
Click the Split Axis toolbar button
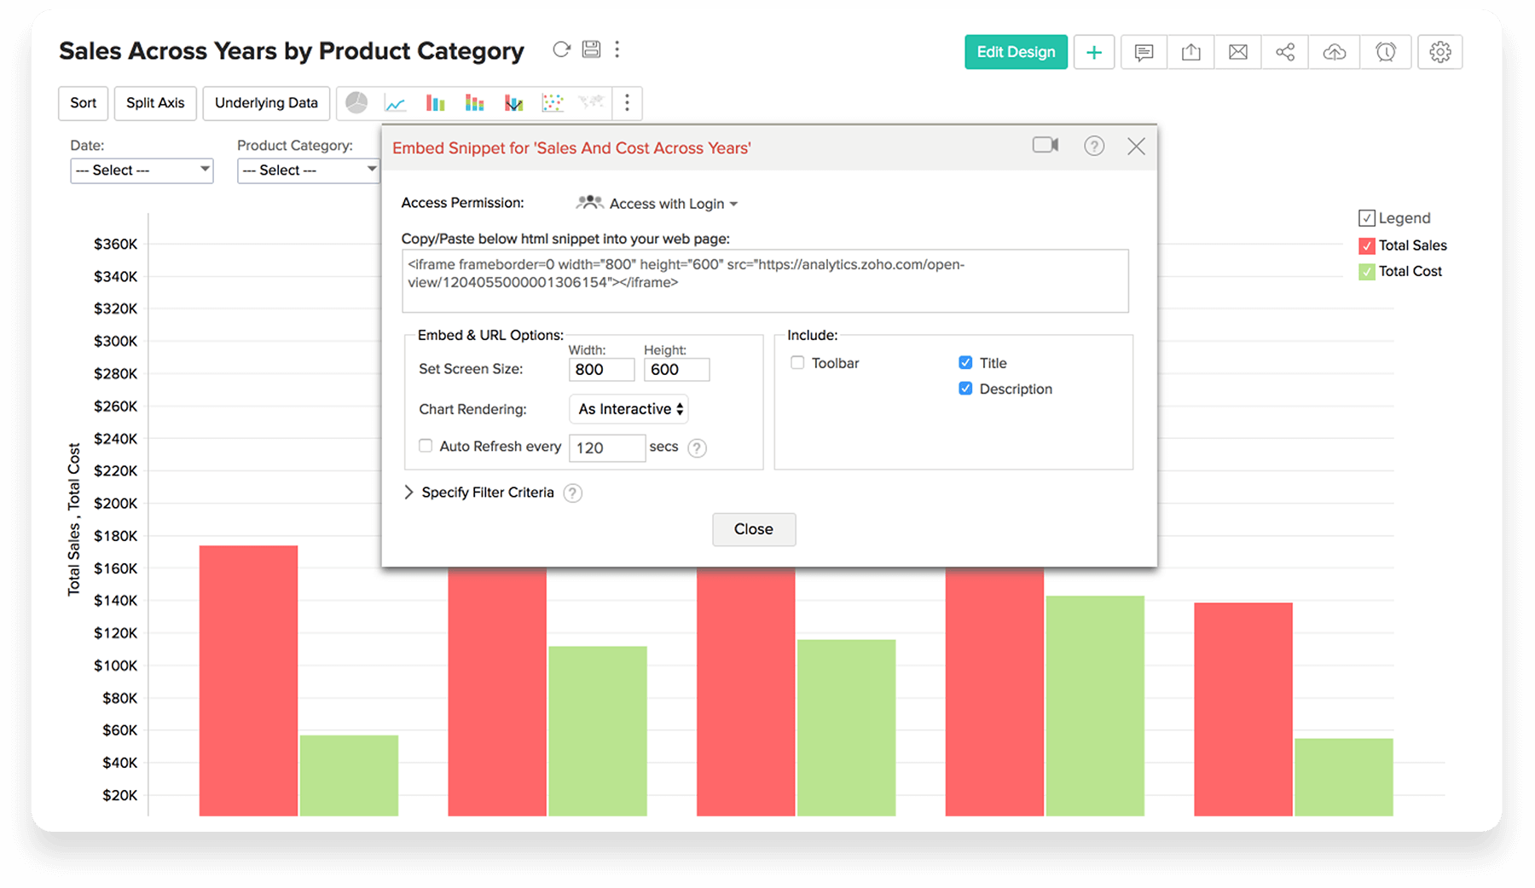tap(155, 103)
